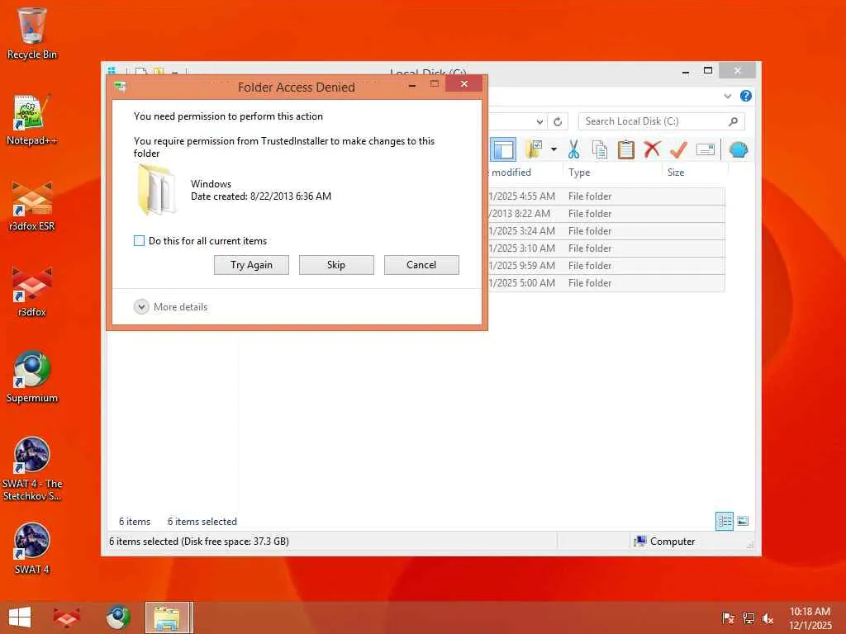Click the Windows folder icon in dialog

(156, 191)
